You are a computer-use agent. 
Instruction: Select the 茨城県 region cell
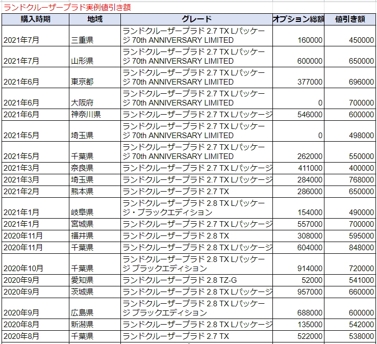pos(95,292)
